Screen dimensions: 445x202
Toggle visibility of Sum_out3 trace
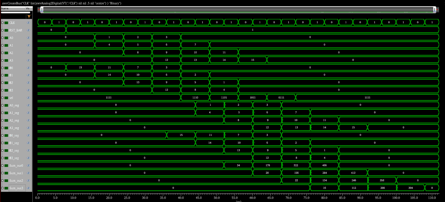28,188
